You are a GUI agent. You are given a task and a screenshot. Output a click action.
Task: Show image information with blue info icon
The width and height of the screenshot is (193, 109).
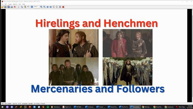pyautogui.click(x=32, y=7)
